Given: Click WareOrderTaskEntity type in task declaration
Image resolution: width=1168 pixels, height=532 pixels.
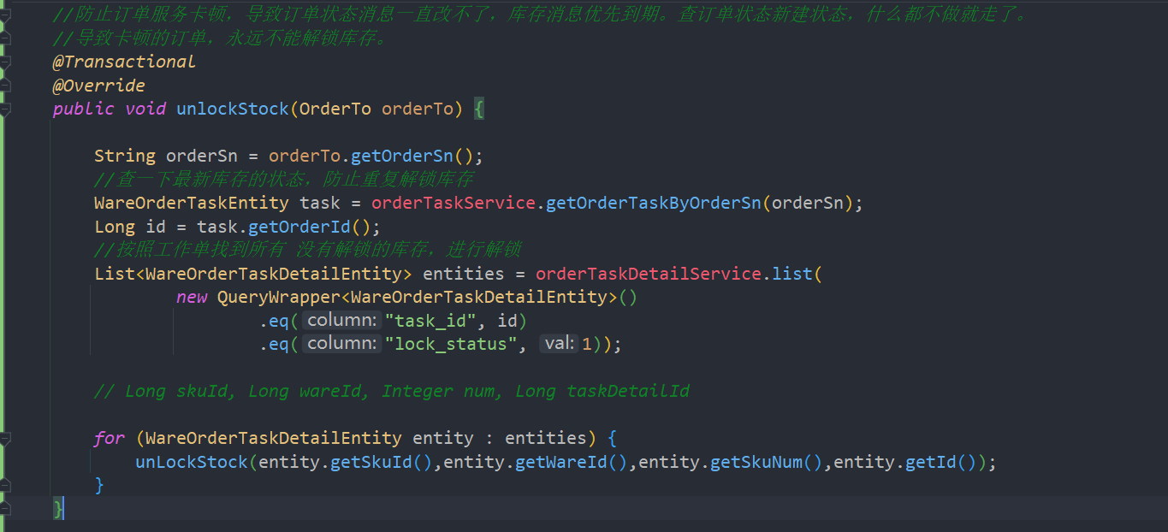Looking at the screenshot, I should click(x=192, y=203).
